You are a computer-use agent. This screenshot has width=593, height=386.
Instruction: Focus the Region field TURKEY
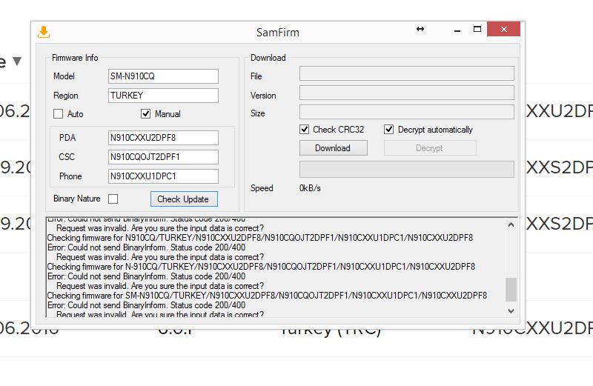163,96
